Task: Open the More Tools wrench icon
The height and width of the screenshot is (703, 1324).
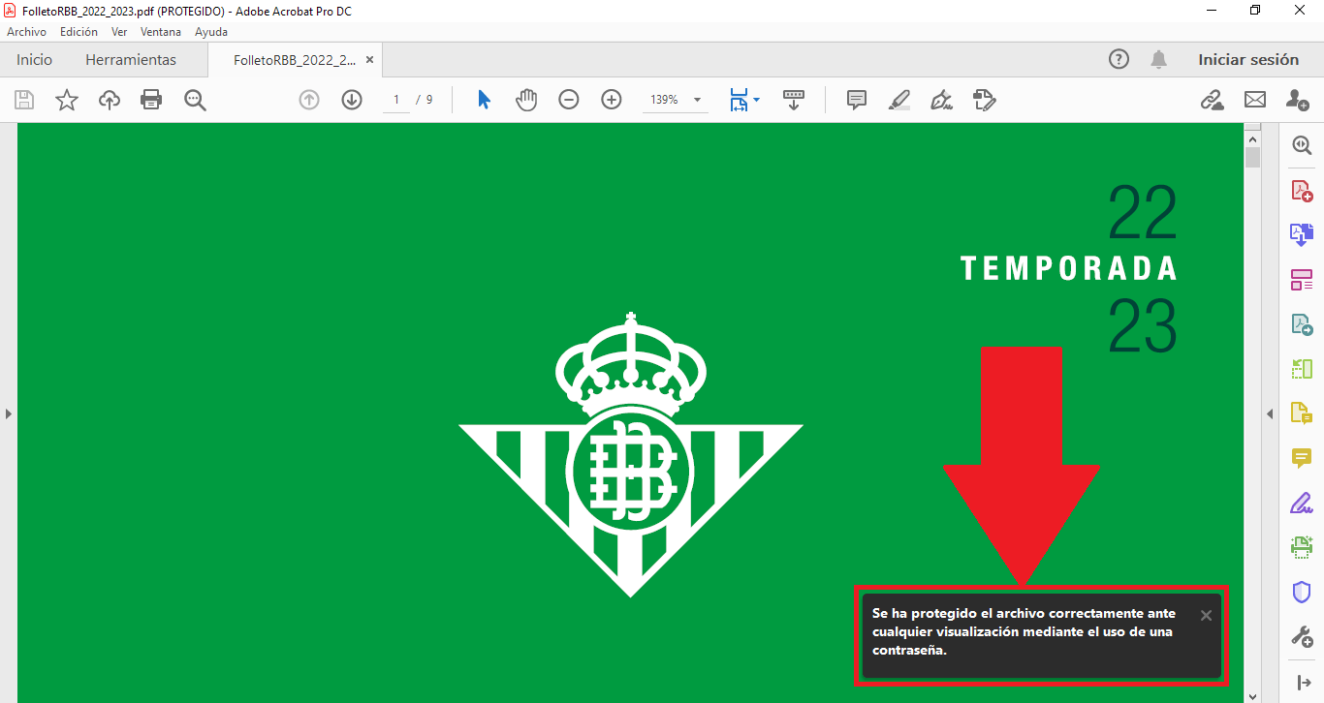Action: pos(1302,636)
